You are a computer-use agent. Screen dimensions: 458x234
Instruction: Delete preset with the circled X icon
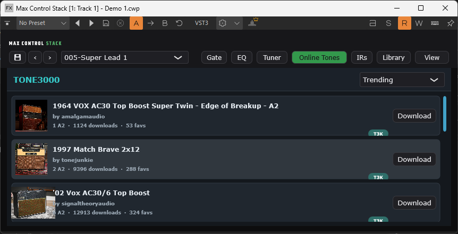click(x=120, y=23)
